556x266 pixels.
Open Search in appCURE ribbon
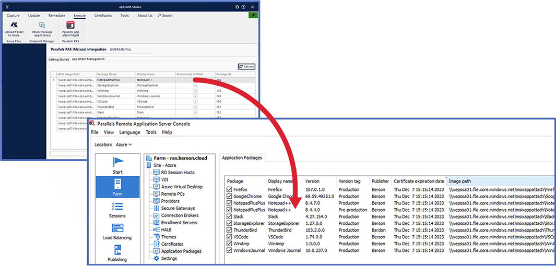point(165,16)
